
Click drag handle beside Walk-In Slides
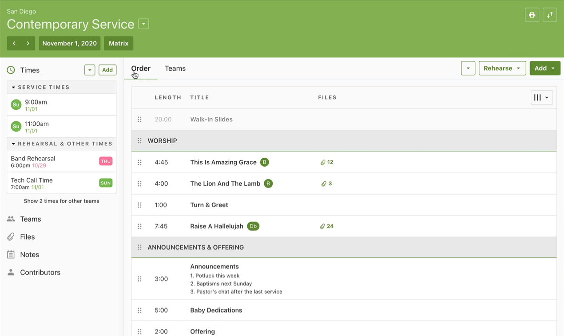pyautogui.click(x=139, y=120)
